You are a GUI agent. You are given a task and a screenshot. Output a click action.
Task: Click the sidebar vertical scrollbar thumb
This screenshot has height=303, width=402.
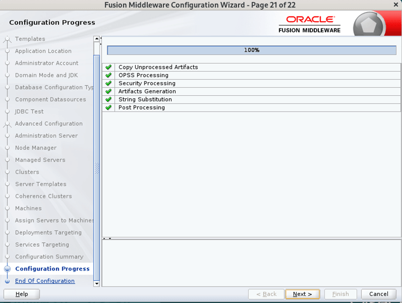click(x=97, y=168)
